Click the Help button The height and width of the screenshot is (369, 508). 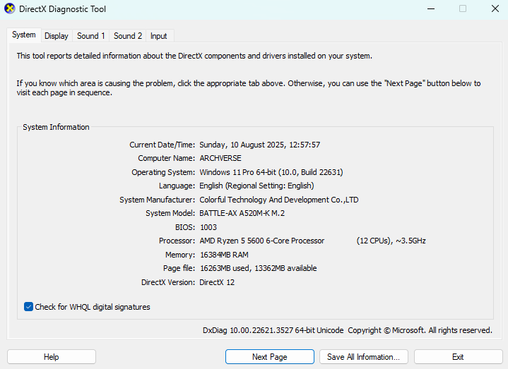pos(52,357)
